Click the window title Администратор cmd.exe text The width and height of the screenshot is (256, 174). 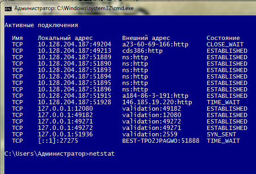coord(74,8)
